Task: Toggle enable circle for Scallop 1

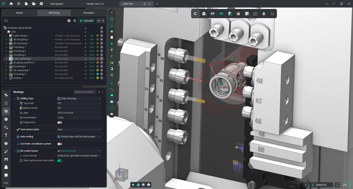Action: coord(101,78)
